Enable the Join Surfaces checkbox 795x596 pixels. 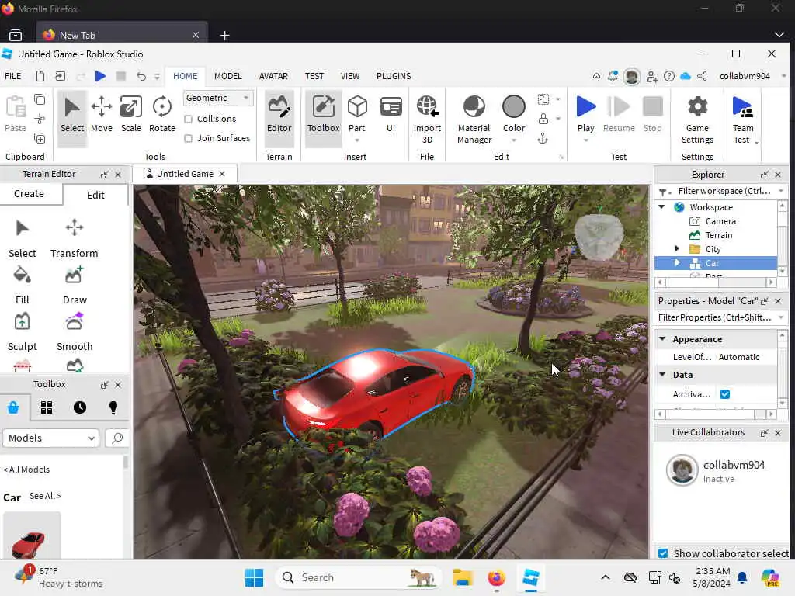pyautogui.click(x=188, y=138)
